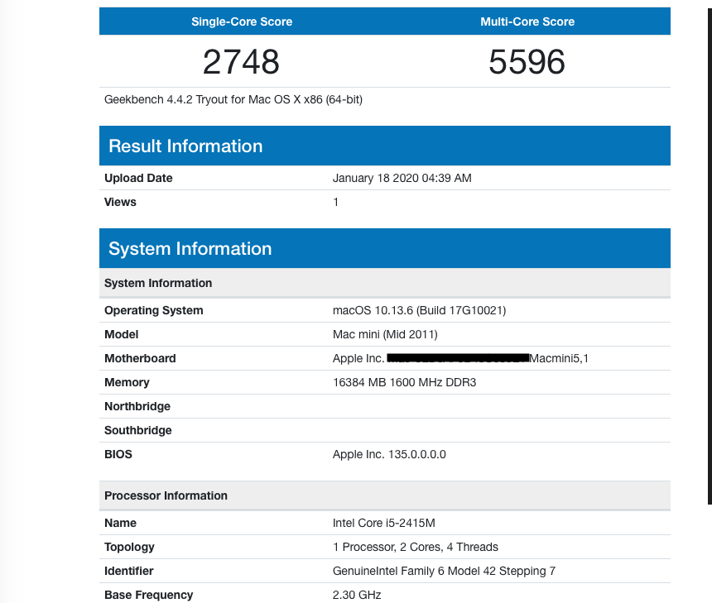This screenshot has height=603, width=712.
Task: Select the Intel Core i5-2415M value
Action: [383, 523]
